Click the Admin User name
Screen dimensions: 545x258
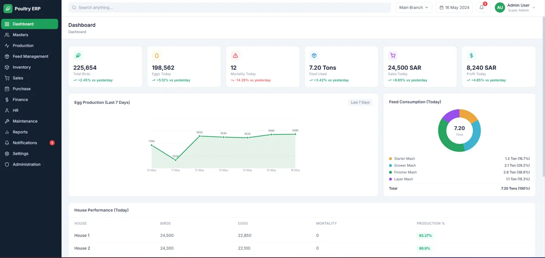tap(518, 5)
